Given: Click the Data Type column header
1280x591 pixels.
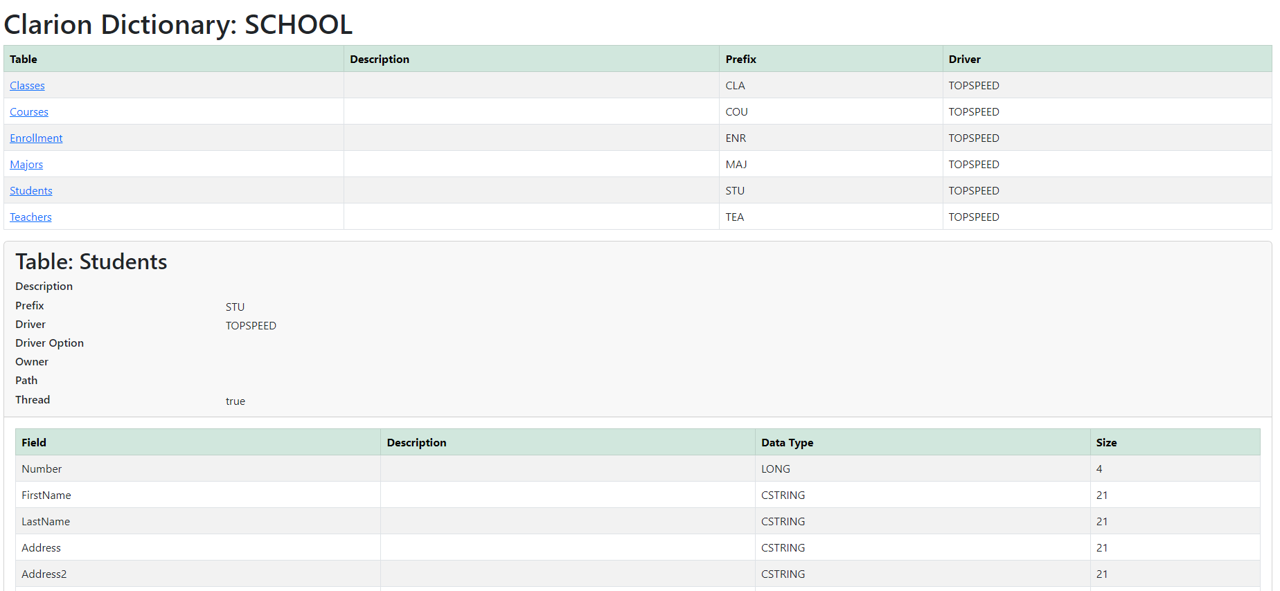Looking at the screenshot, I should 787,443.
